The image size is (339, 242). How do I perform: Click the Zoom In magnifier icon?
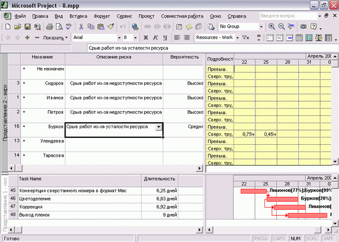(x=272, y=27)
